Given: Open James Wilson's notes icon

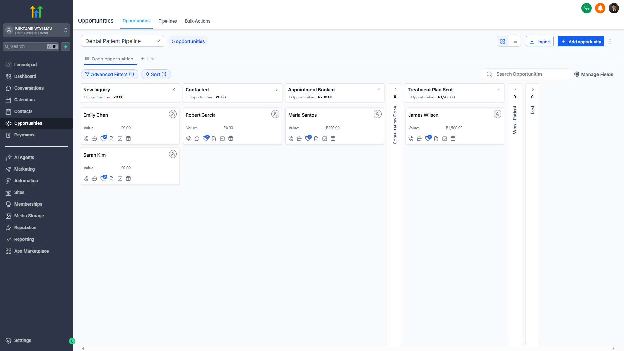Looking at the screenshot, I should (436, 139).
